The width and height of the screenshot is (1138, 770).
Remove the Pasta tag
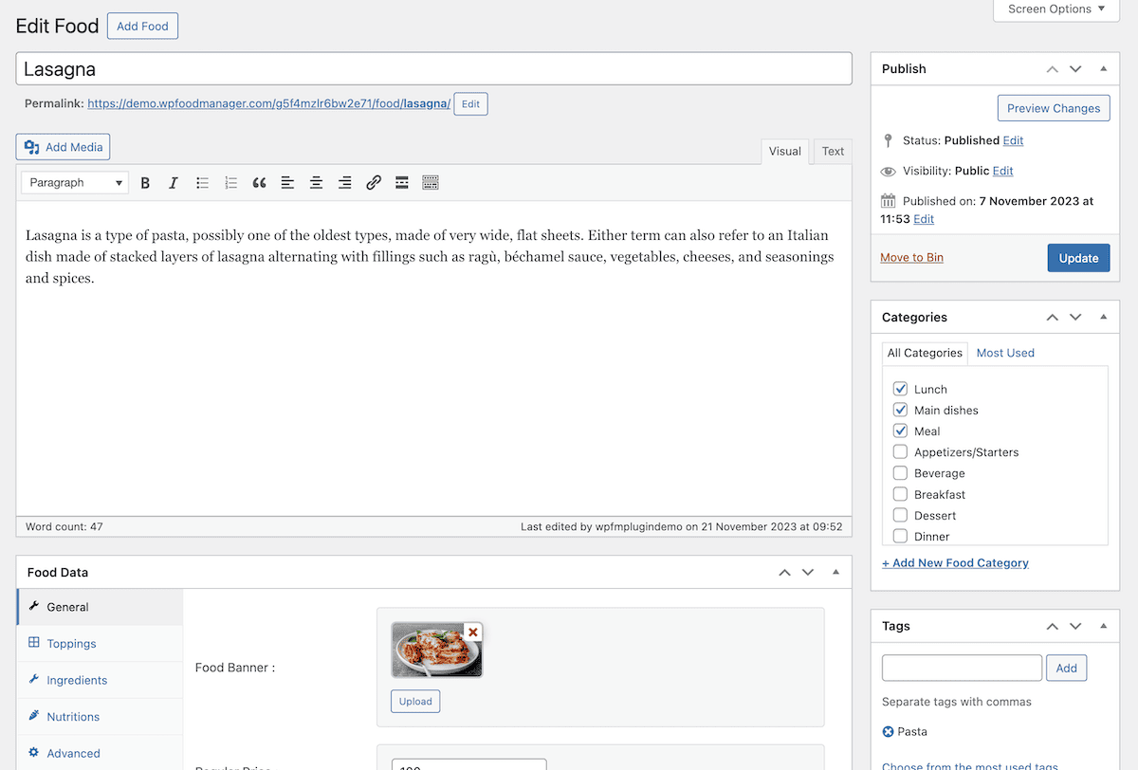point(889,732)
